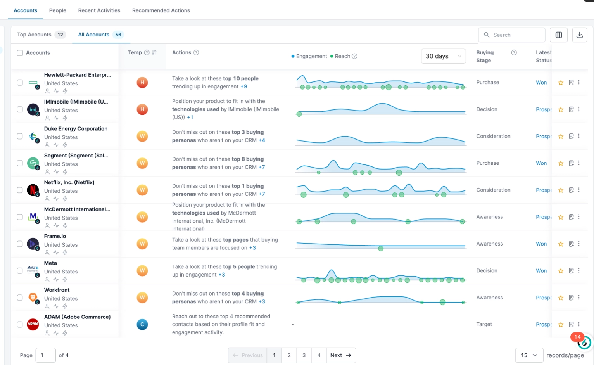Open the Actions help question icon
594x365 pixels.
click(x=196, y=52)
